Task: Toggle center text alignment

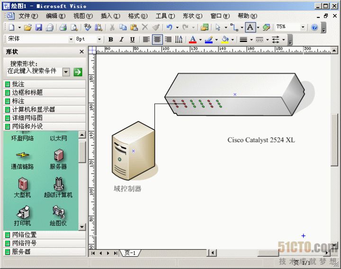Action: (x=157, y=40)
